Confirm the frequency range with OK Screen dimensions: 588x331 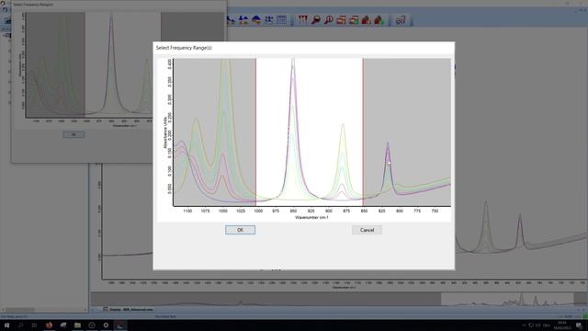[240, 230]
